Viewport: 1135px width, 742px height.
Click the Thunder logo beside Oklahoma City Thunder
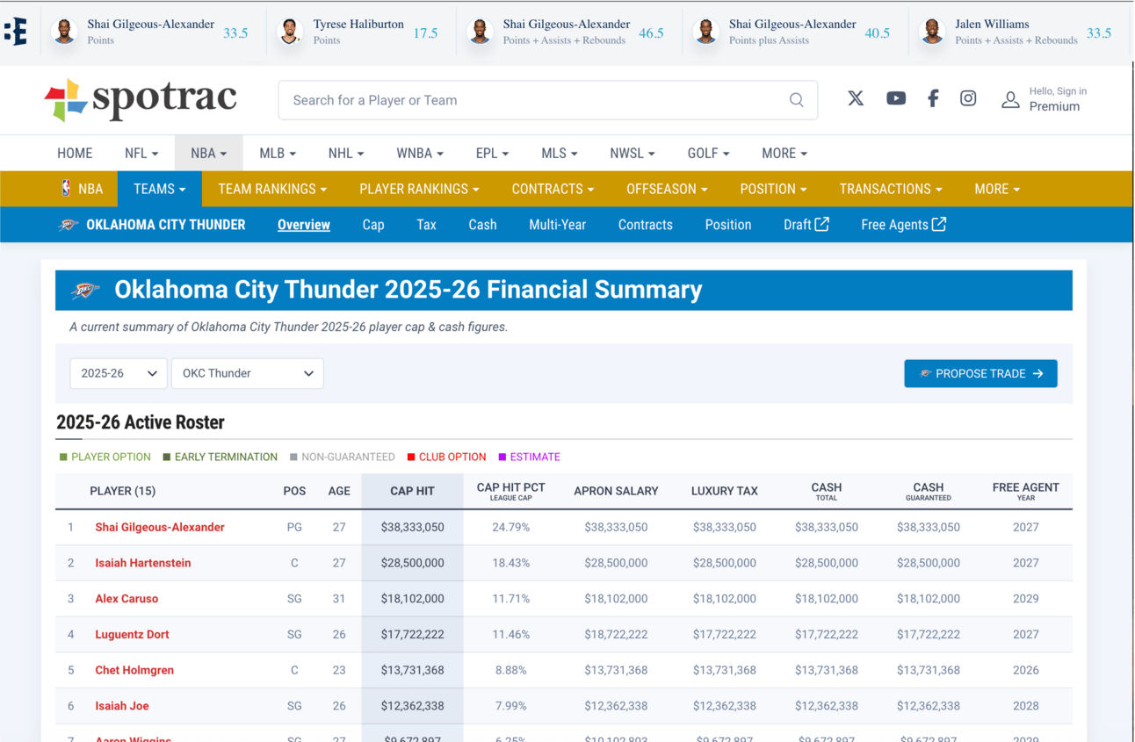click(x=69, y=225)
